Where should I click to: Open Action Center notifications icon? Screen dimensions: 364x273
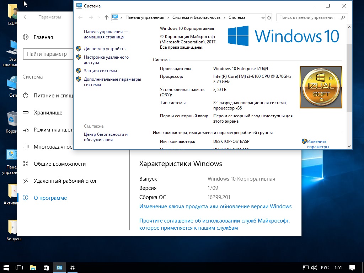tap(352, 268)
